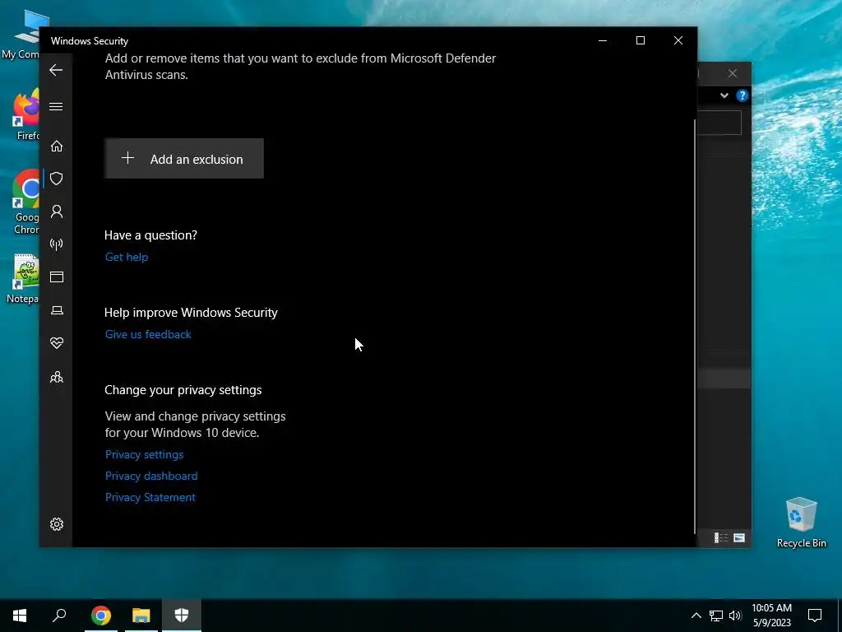Go back using the back arrow
Image resolution: width=842 pixels, height=632 pixels.
pos(56,70)
